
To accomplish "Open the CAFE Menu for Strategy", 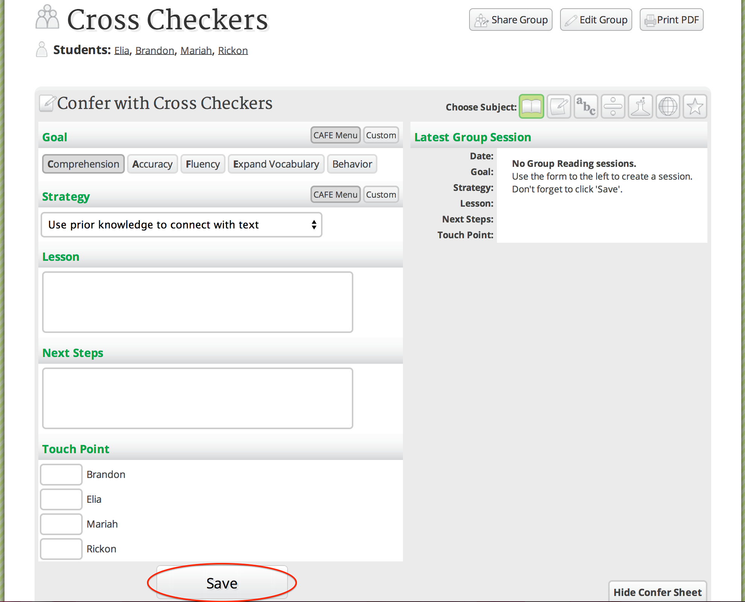I will [334, 195].
